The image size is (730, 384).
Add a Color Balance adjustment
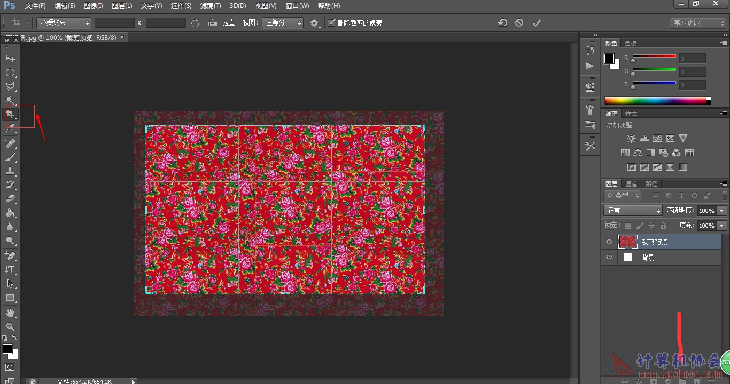pos(638,153)
